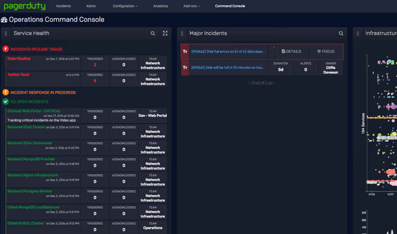Image resolution: width=397 pixels, height=234 pixels.
Task: Click Operations team for Client MySQL Cluster
Action: [x=153, y=228]
